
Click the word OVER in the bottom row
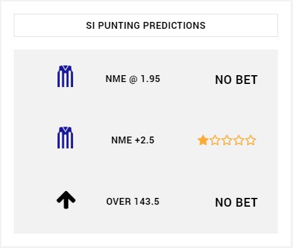tap(119, 202)
